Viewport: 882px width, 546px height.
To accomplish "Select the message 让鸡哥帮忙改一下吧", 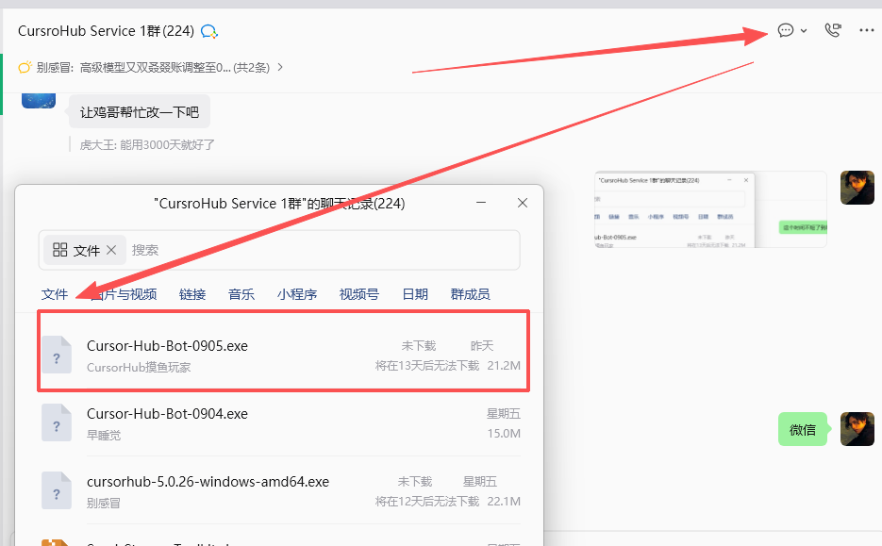I will 140,112.
